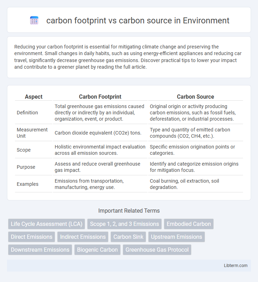This screenshot has height=282, width=258.
Task: Click the 'Carbon Footprint' column header
Action: [100, 97]
